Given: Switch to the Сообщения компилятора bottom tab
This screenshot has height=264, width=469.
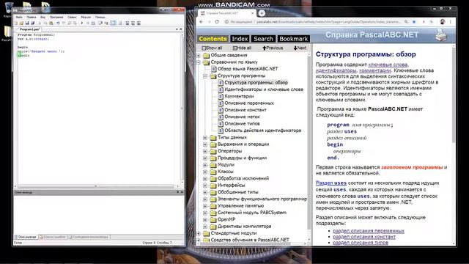Looking at the screenshot, I should [89, 237].
